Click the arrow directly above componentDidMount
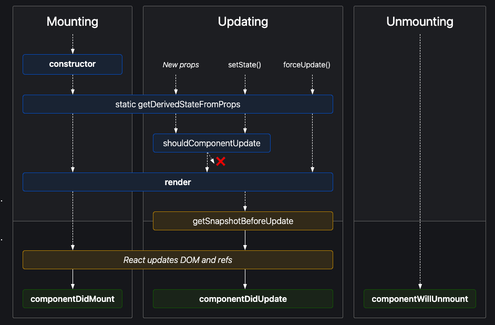Viewport: 495px width, 325px height. [73, 279]
